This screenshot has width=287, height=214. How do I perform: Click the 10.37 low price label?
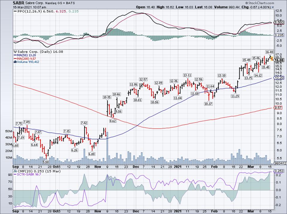(208, 104)
